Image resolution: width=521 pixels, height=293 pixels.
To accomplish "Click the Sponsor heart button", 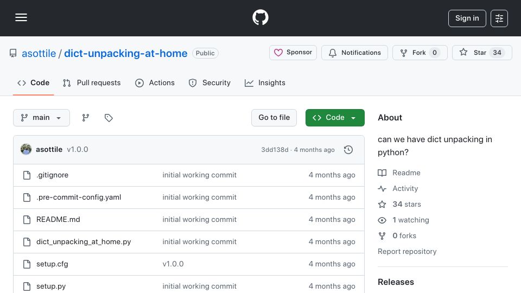I will tap(293, 53).
